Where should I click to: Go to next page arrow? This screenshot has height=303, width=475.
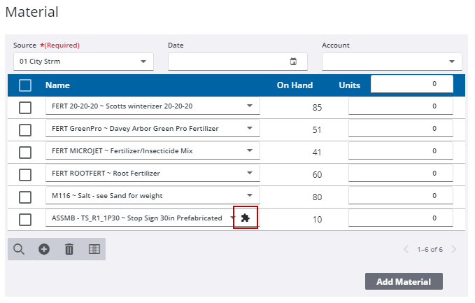click(x=454, y=249)
